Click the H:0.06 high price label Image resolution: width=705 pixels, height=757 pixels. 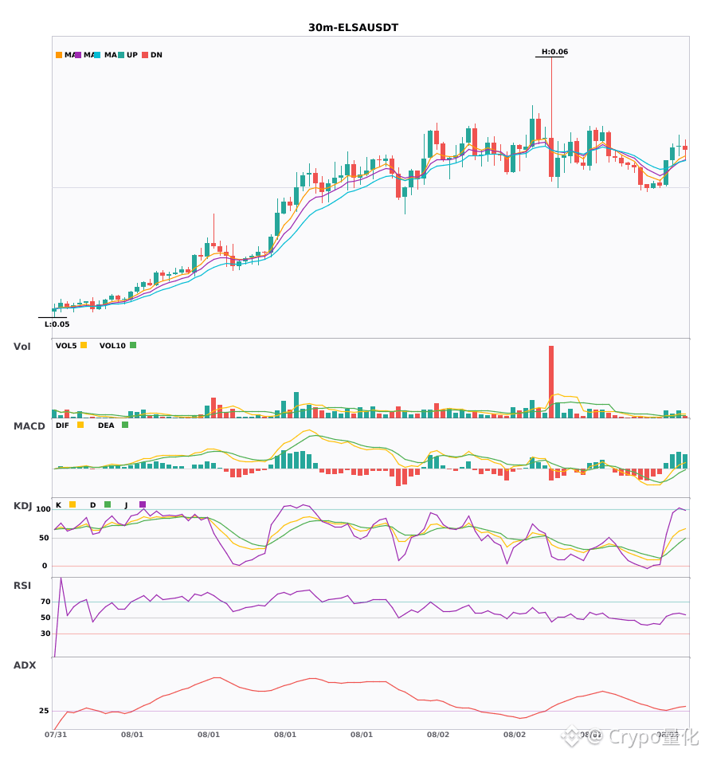[554, 52]
